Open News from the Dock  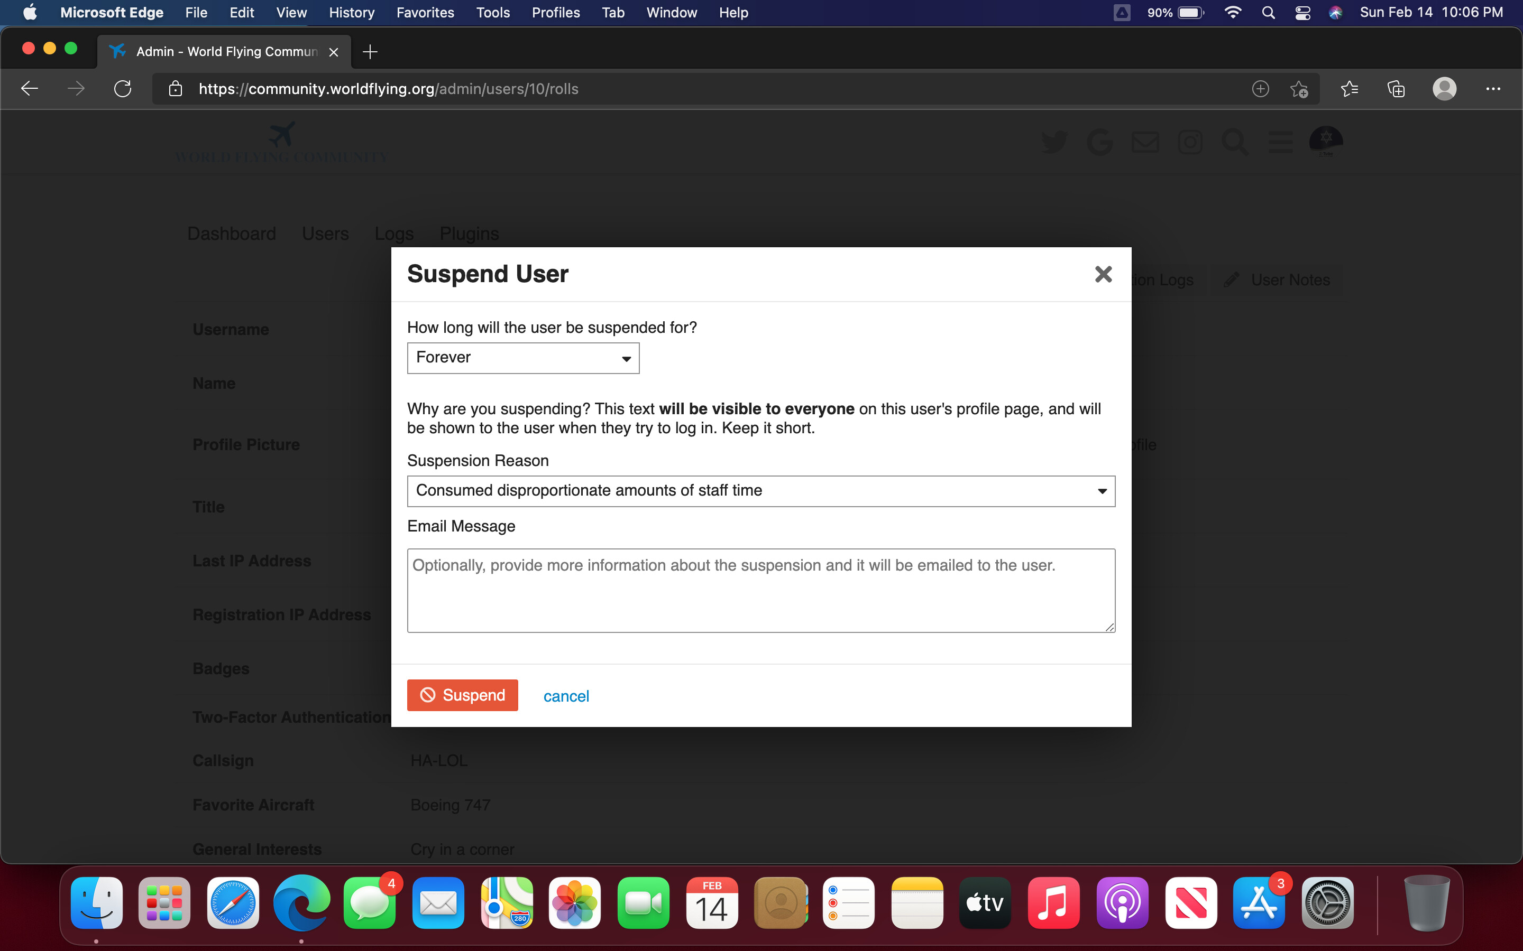pyautogui.click(x=1191, y=903)
